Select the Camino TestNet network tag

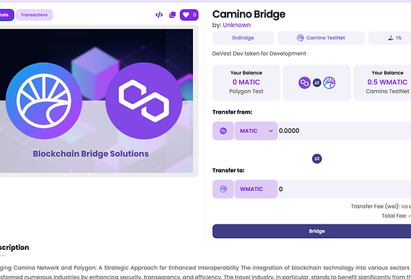(321, 38)
